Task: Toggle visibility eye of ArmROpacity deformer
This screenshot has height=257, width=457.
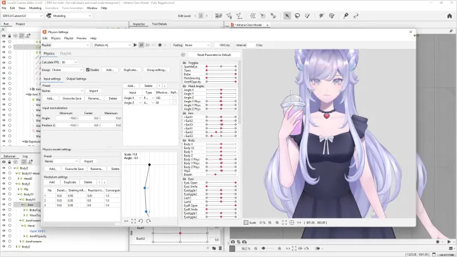Action: click(x=4, y=236)
